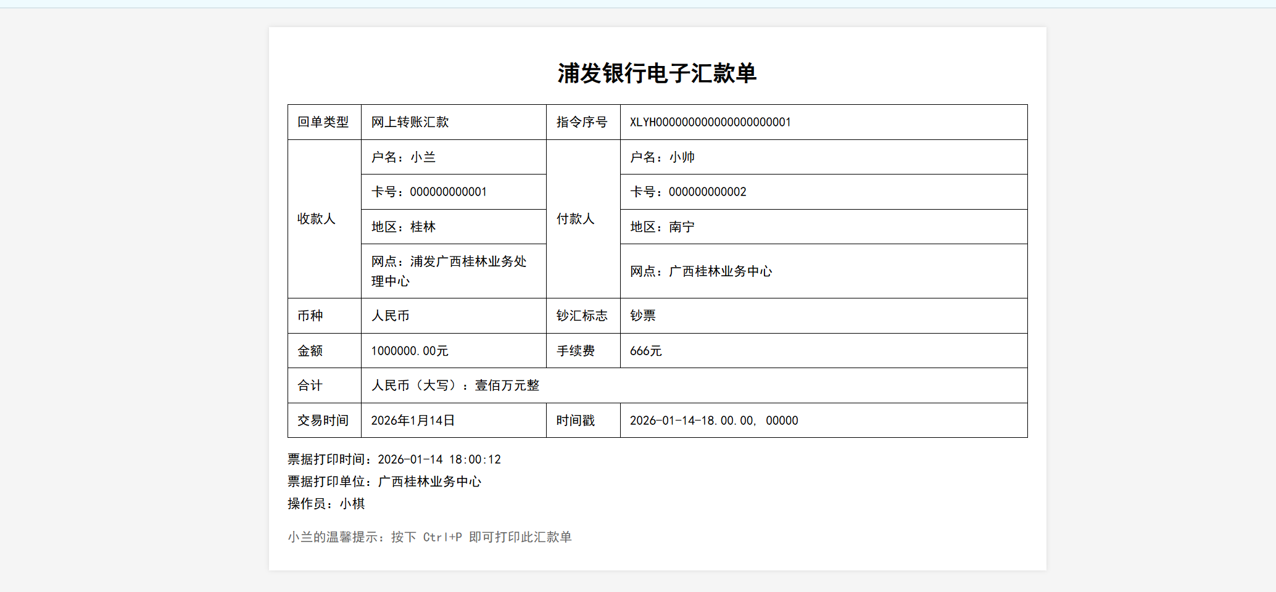The image size is (1276, 592).
Task: Click the Ctrl+P print hint text
Action: click(429, 537)
